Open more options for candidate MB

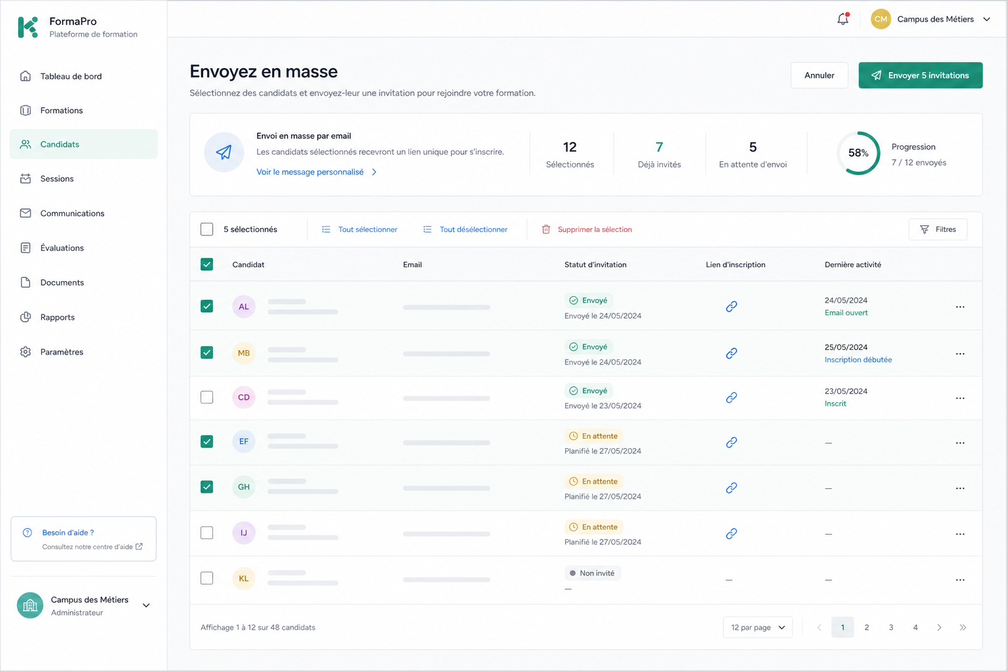tap(960, 354)
